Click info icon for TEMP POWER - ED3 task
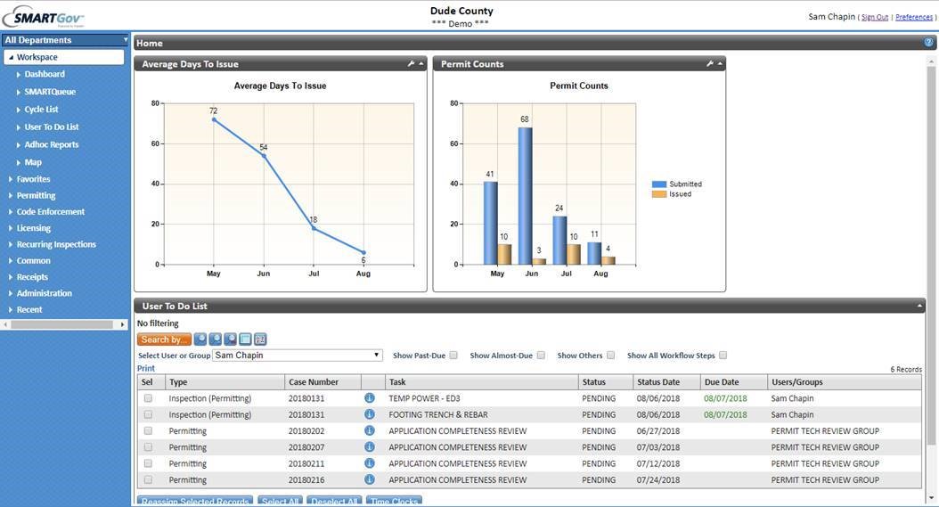Image resolution: width=939 pixels, height=507 pixels. [370, 399]
